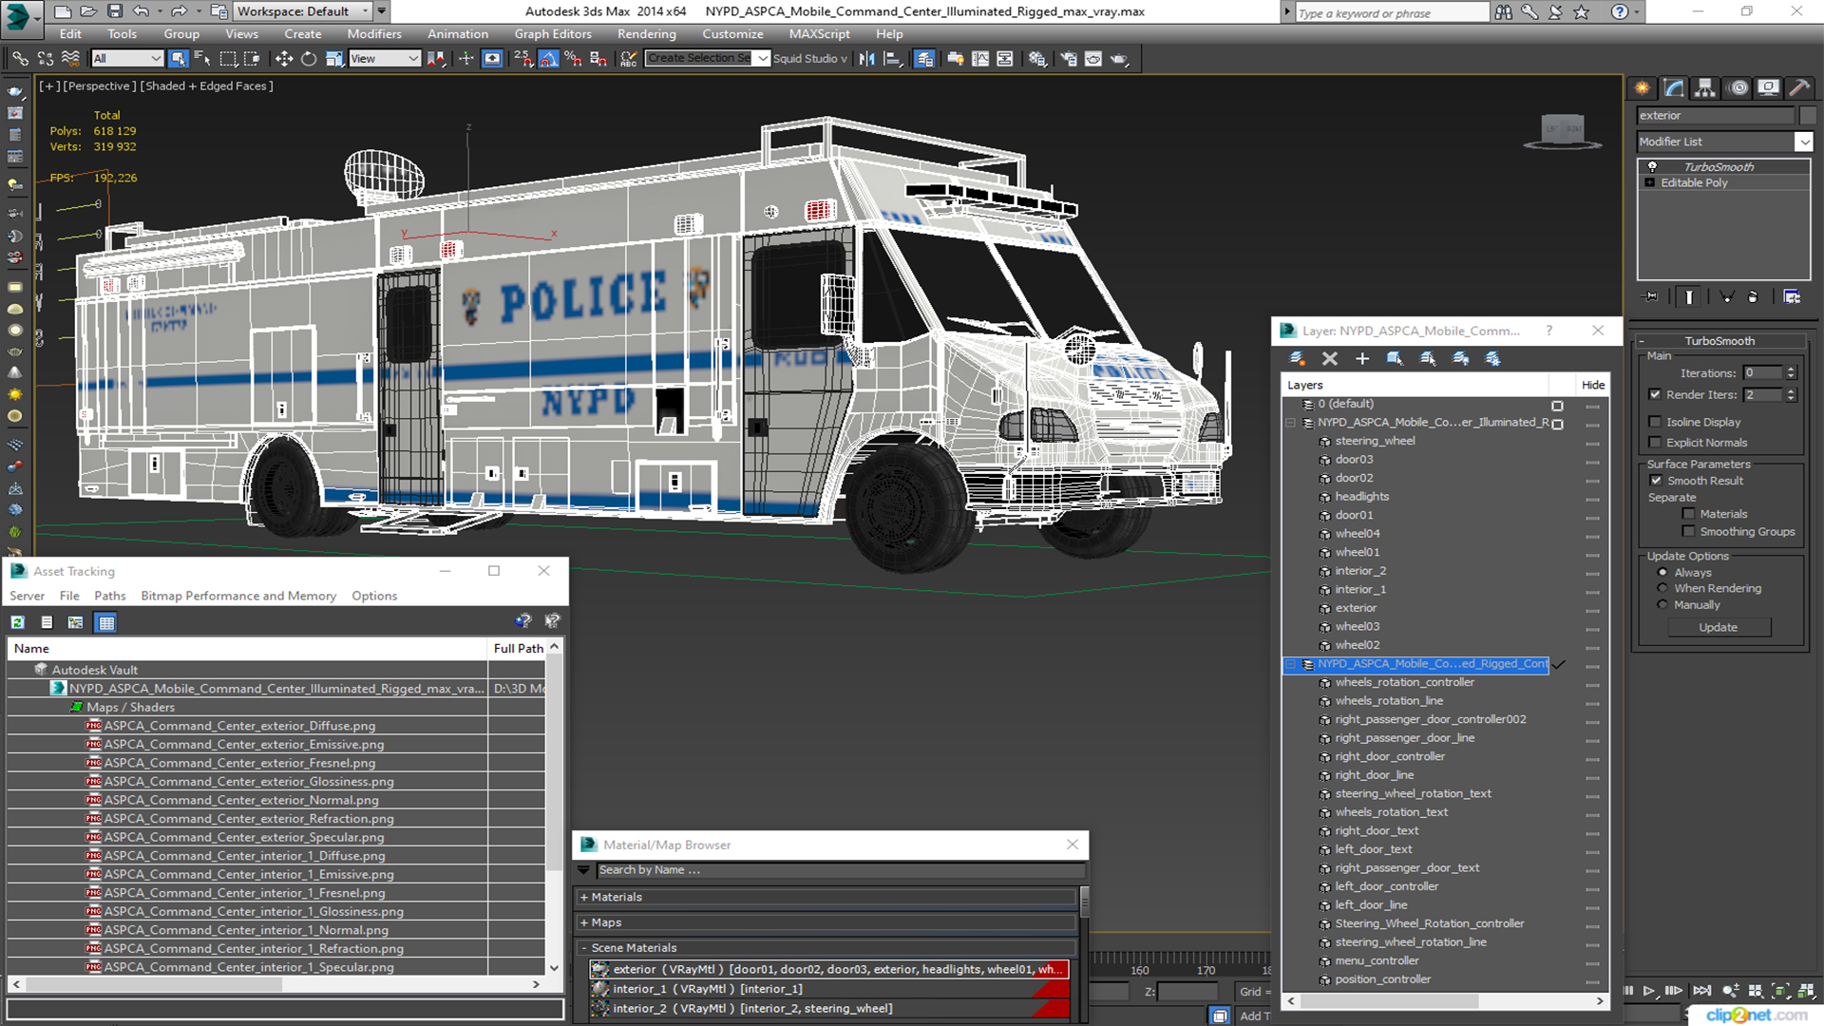Expand Editable Poly plus in modifier stack

pos(1650,182)
